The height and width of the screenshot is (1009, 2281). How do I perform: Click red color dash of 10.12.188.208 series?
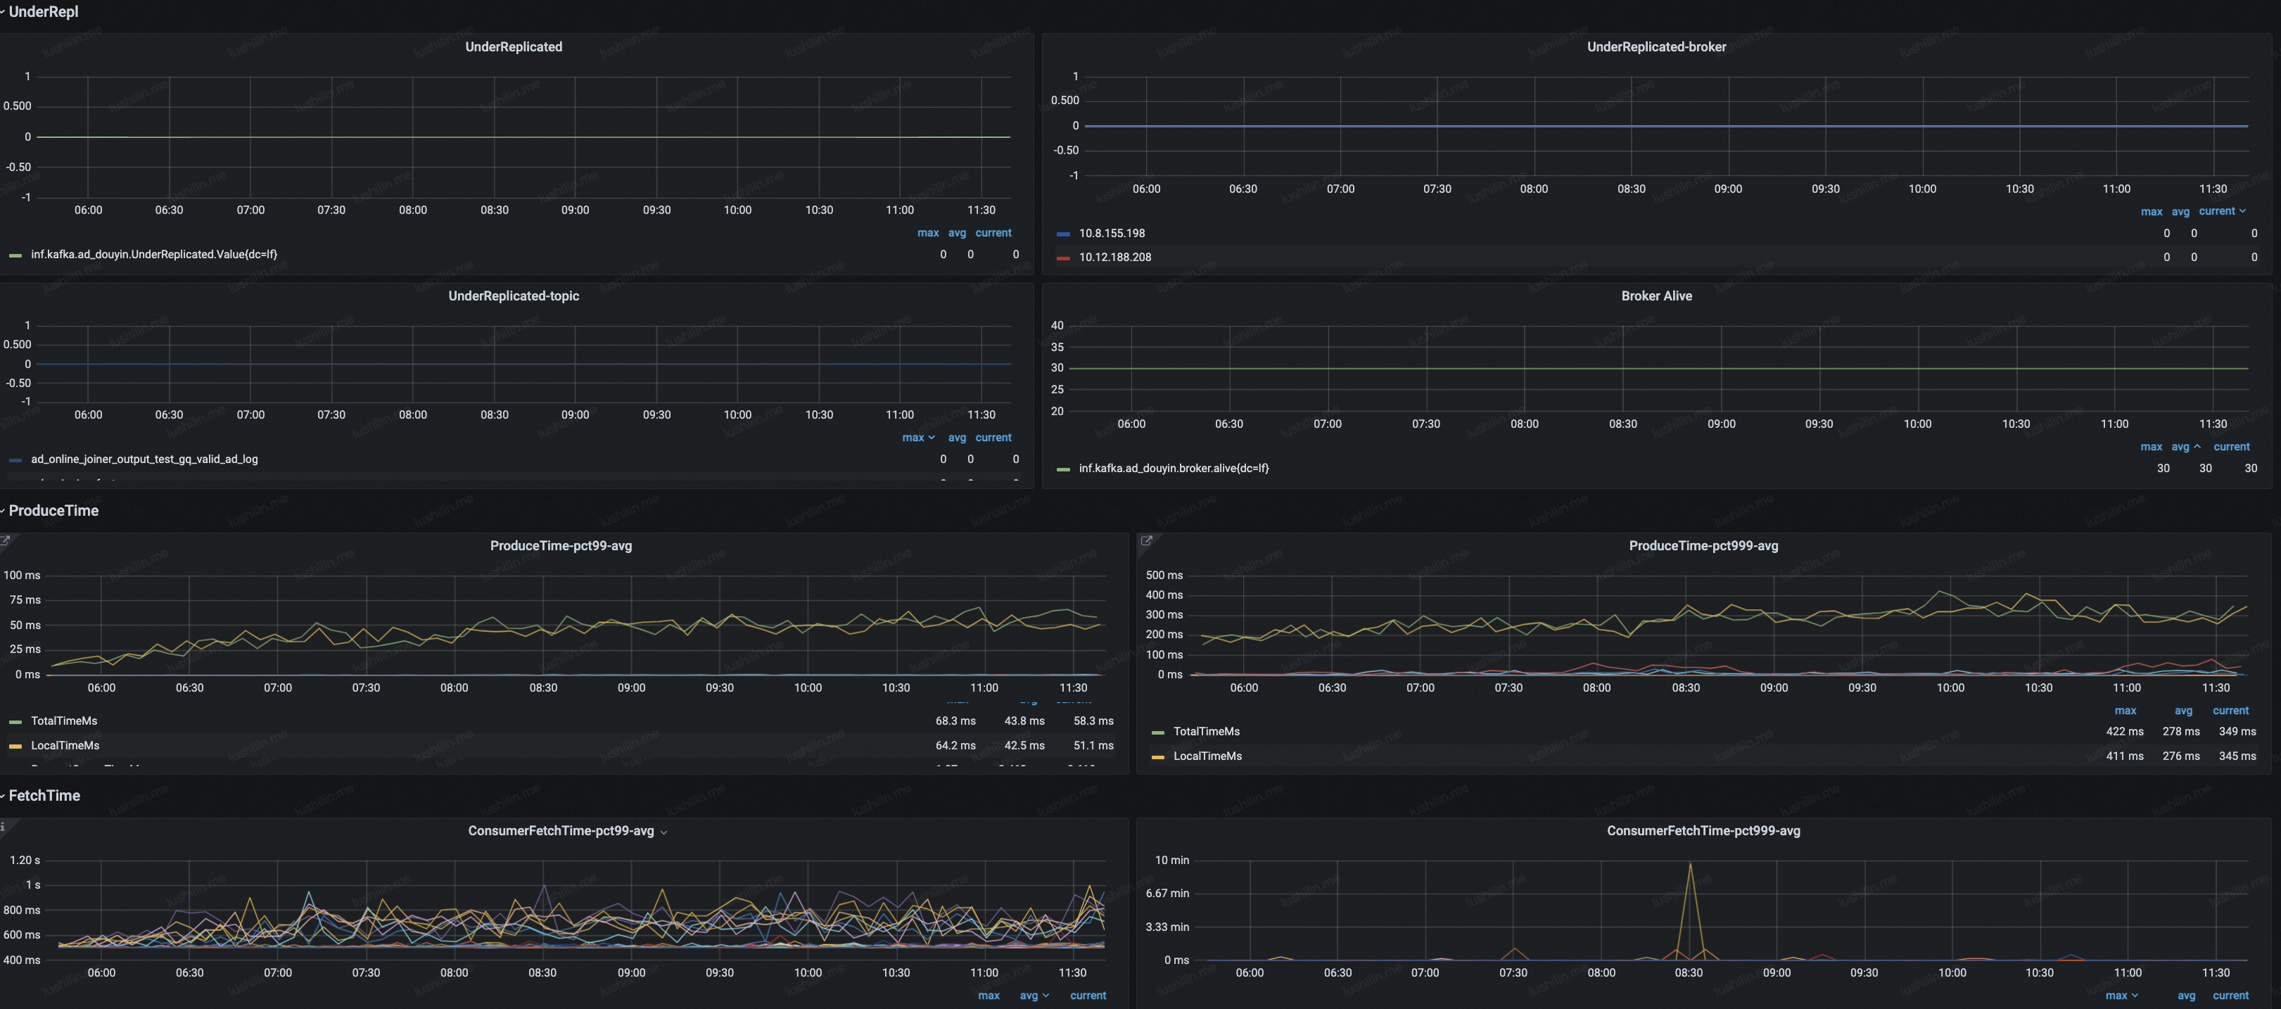pos(1062,258)
